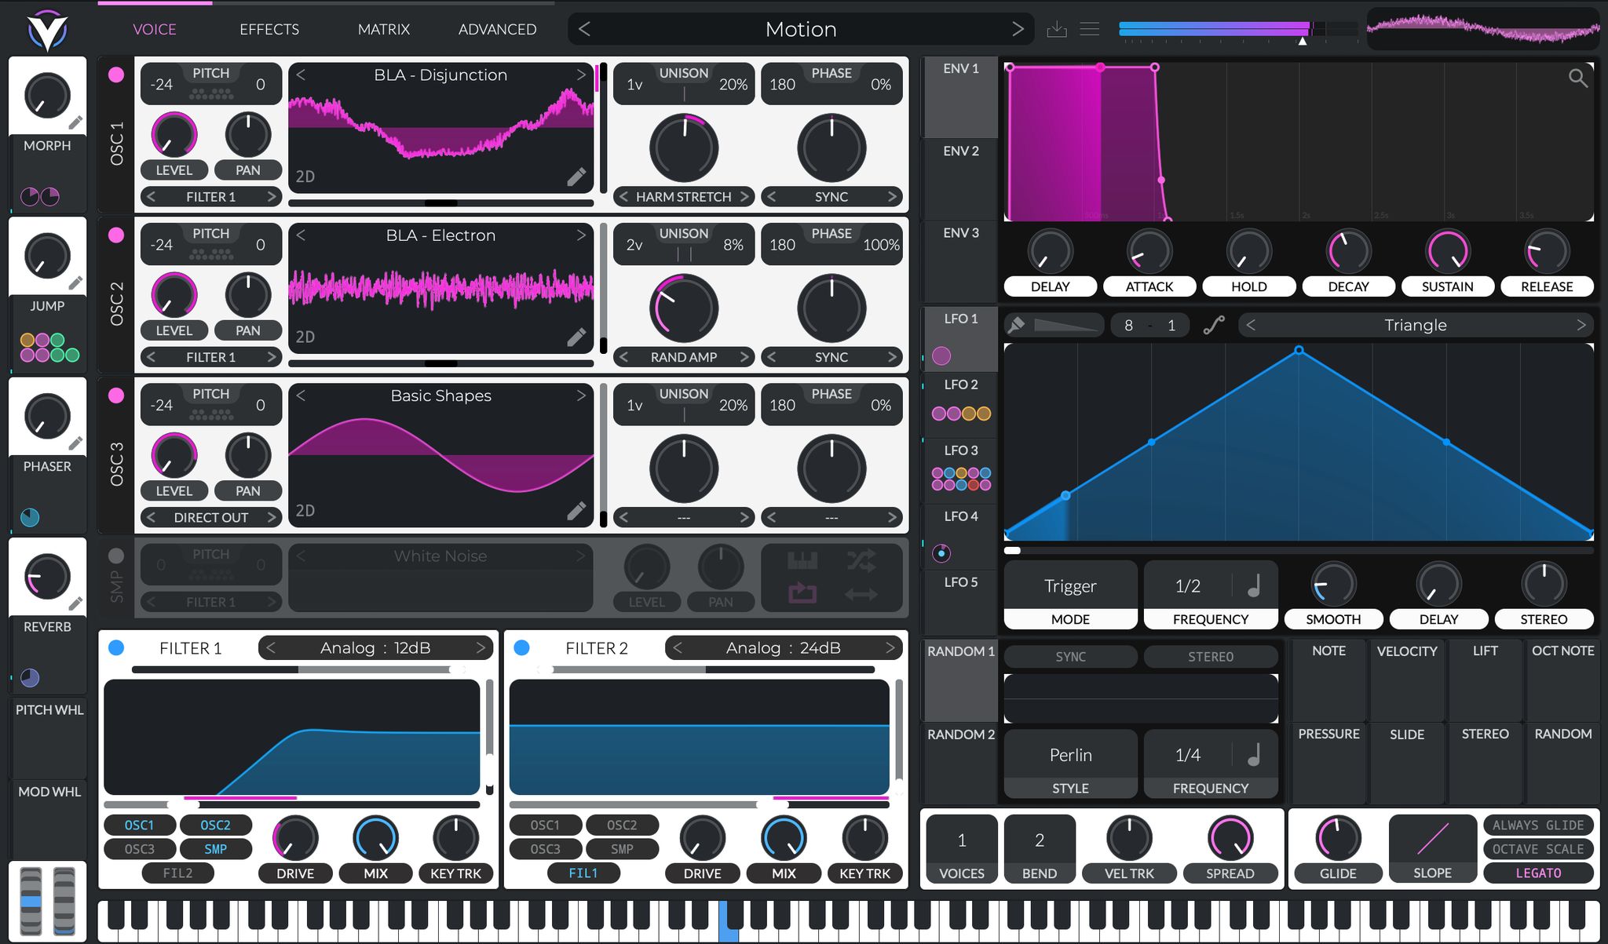Viewport: 1608px width, 944px height.
Task: Open Filter 1 Analog 12dB type selector
Action: pos(375,647)
